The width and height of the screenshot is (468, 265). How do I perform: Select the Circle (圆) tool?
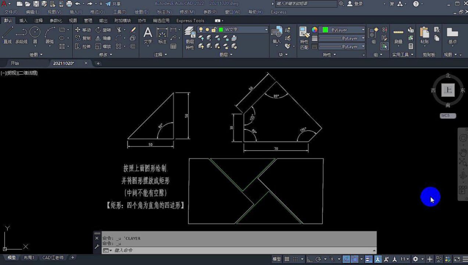[35, 35]
